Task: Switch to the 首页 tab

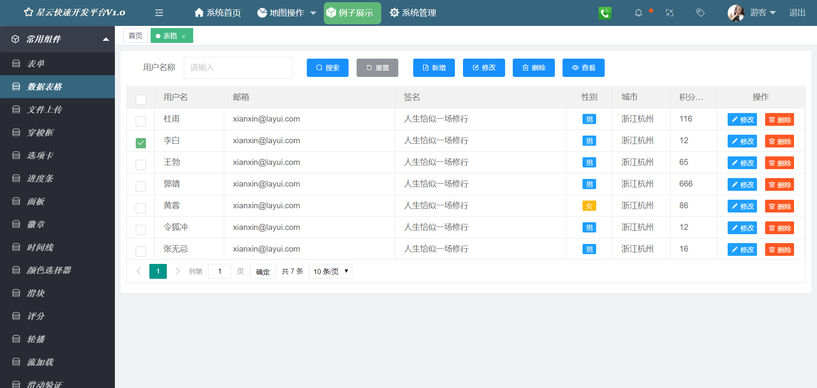Action: pos(135,36)
